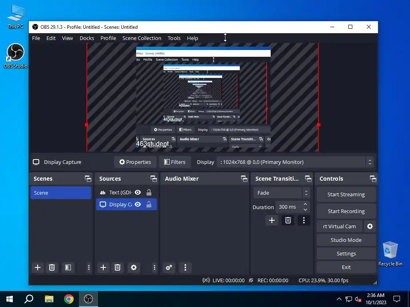410x307 pixels.
Task: Lock the Display Capture source
Action: coord(149,204)
